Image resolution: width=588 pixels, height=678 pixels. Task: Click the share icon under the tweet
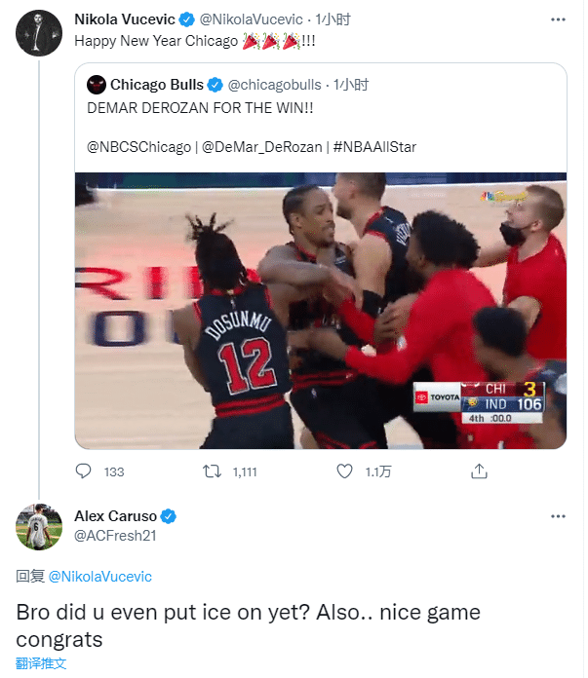pyautogui.click(x=479, y=471)
